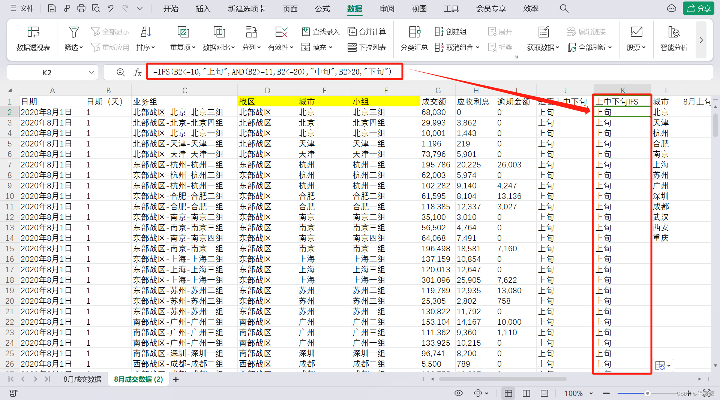Click the 分类汇总 subtotal icon
720x400 pixels.
[x=414, y=32]
